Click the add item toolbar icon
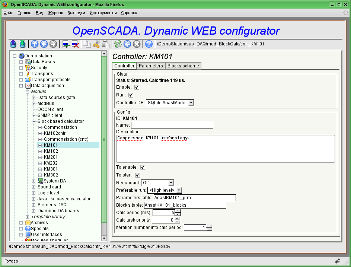351x267 pixels. [x=66, y=44]
